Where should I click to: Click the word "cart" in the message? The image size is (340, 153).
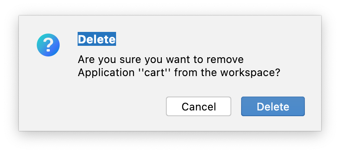pyautogui.click(x=156, y=73)
